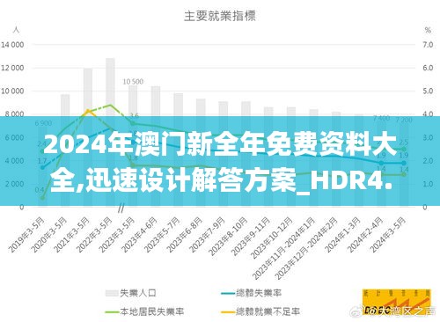
Task: Click the chart title 主要就業指標
Action: (x=220, y=16)
